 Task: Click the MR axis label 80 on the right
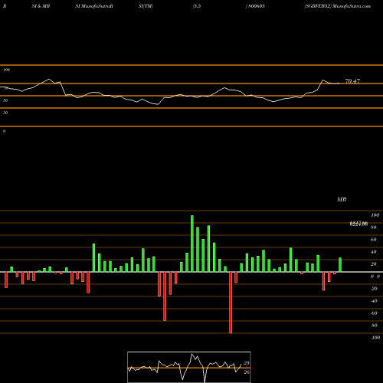pyautogui.click(x=373, y=228)
